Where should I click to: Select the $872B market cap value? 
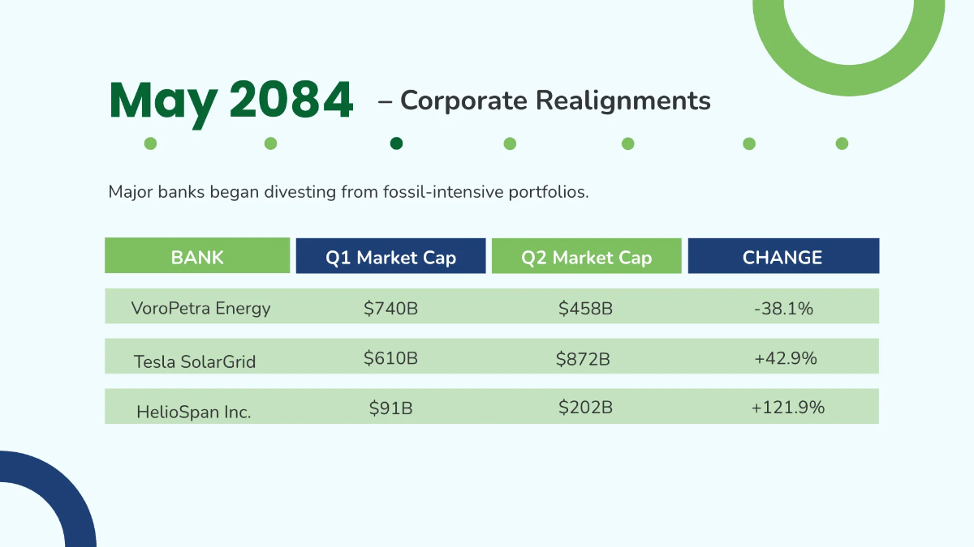click(x=583, y=358)
